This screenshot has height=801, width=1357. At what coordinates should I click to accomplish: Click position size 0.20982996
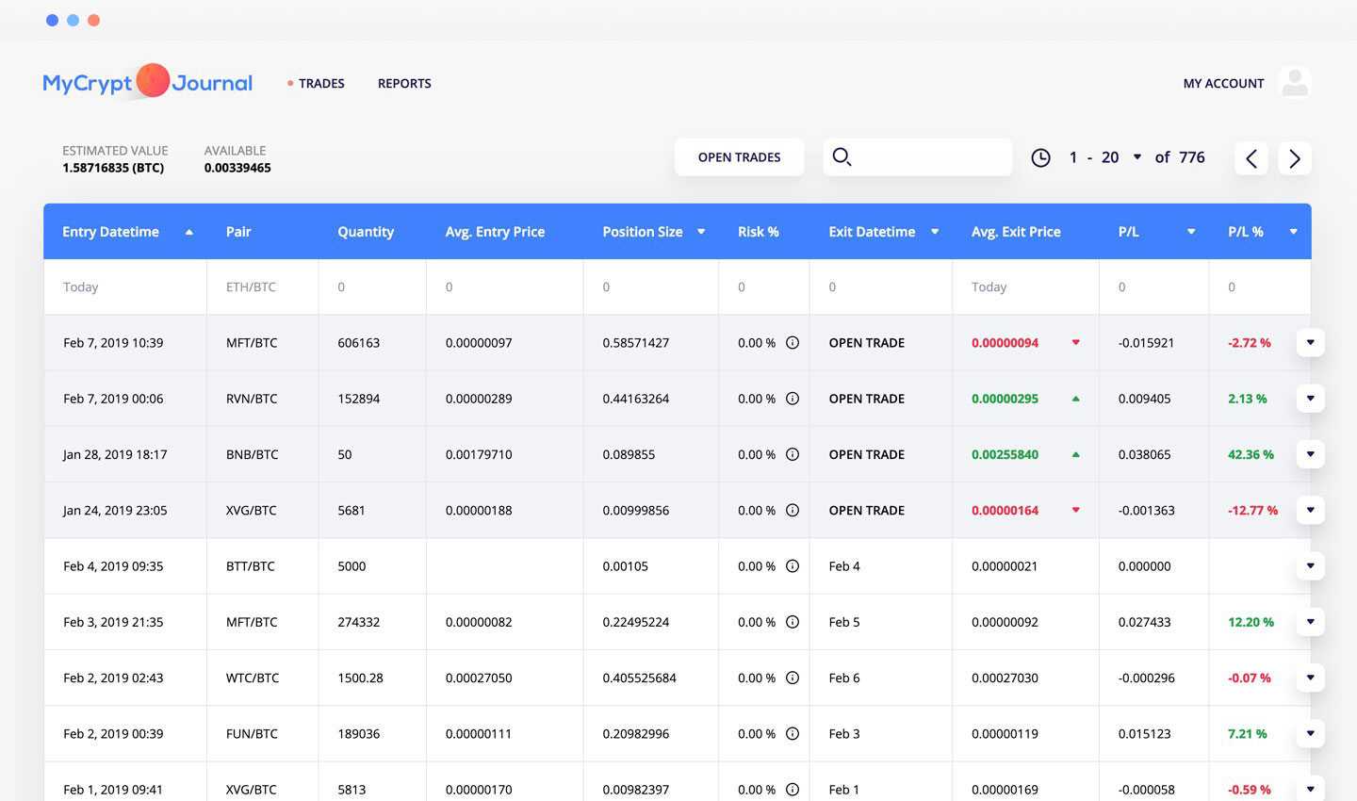click(x=636, y=733)
